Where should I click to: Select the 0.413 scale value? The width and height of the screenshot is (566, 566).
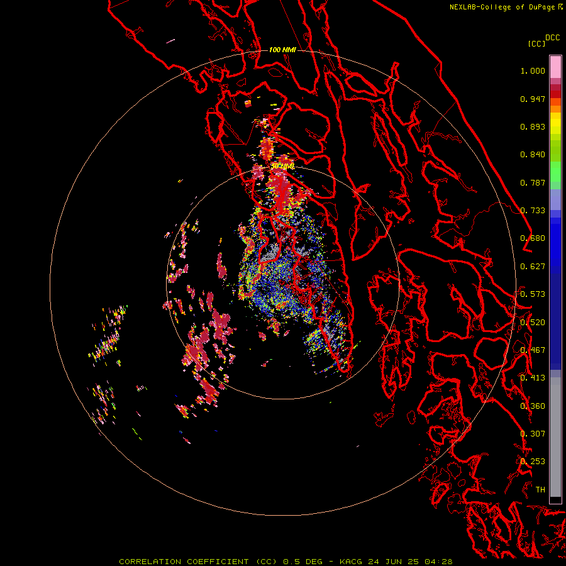[x=533, y=378]
